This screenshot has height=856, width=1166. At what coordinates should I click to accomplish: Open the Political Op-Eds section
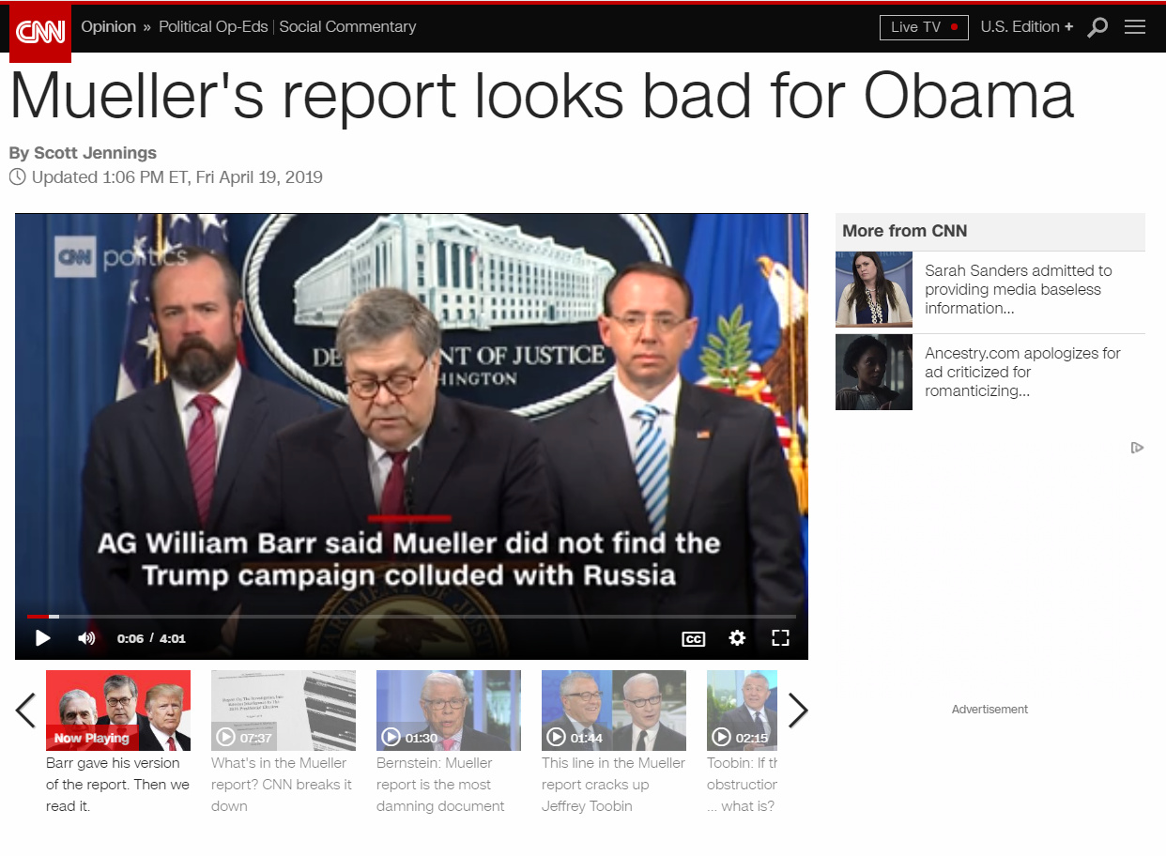point(215,27)
